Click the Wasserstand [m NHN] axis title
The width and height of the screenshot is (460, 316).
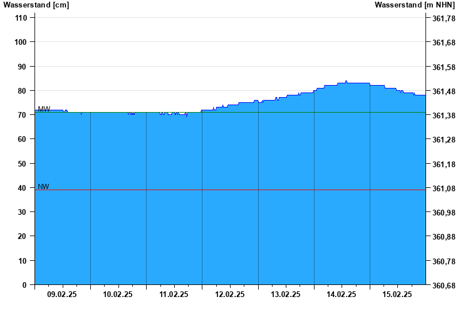tap(415, 5)
